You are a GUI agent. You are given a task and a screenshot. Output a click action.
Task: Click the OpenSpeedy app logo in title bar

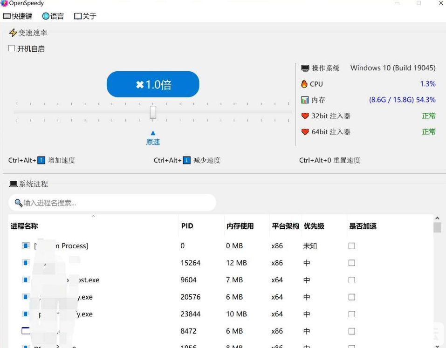4,3
